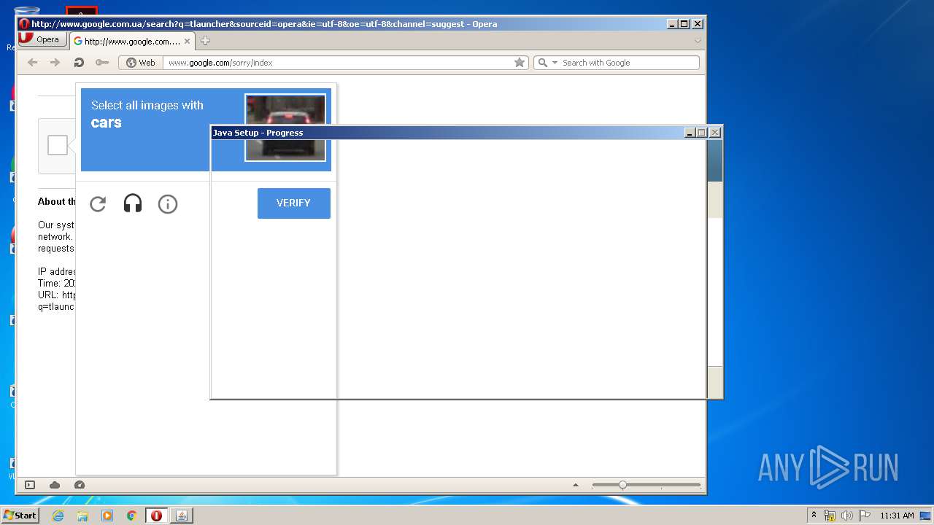934x525 pixels.
Task: Open Windows Explorer from taskbar
Action: coord(82,516)
